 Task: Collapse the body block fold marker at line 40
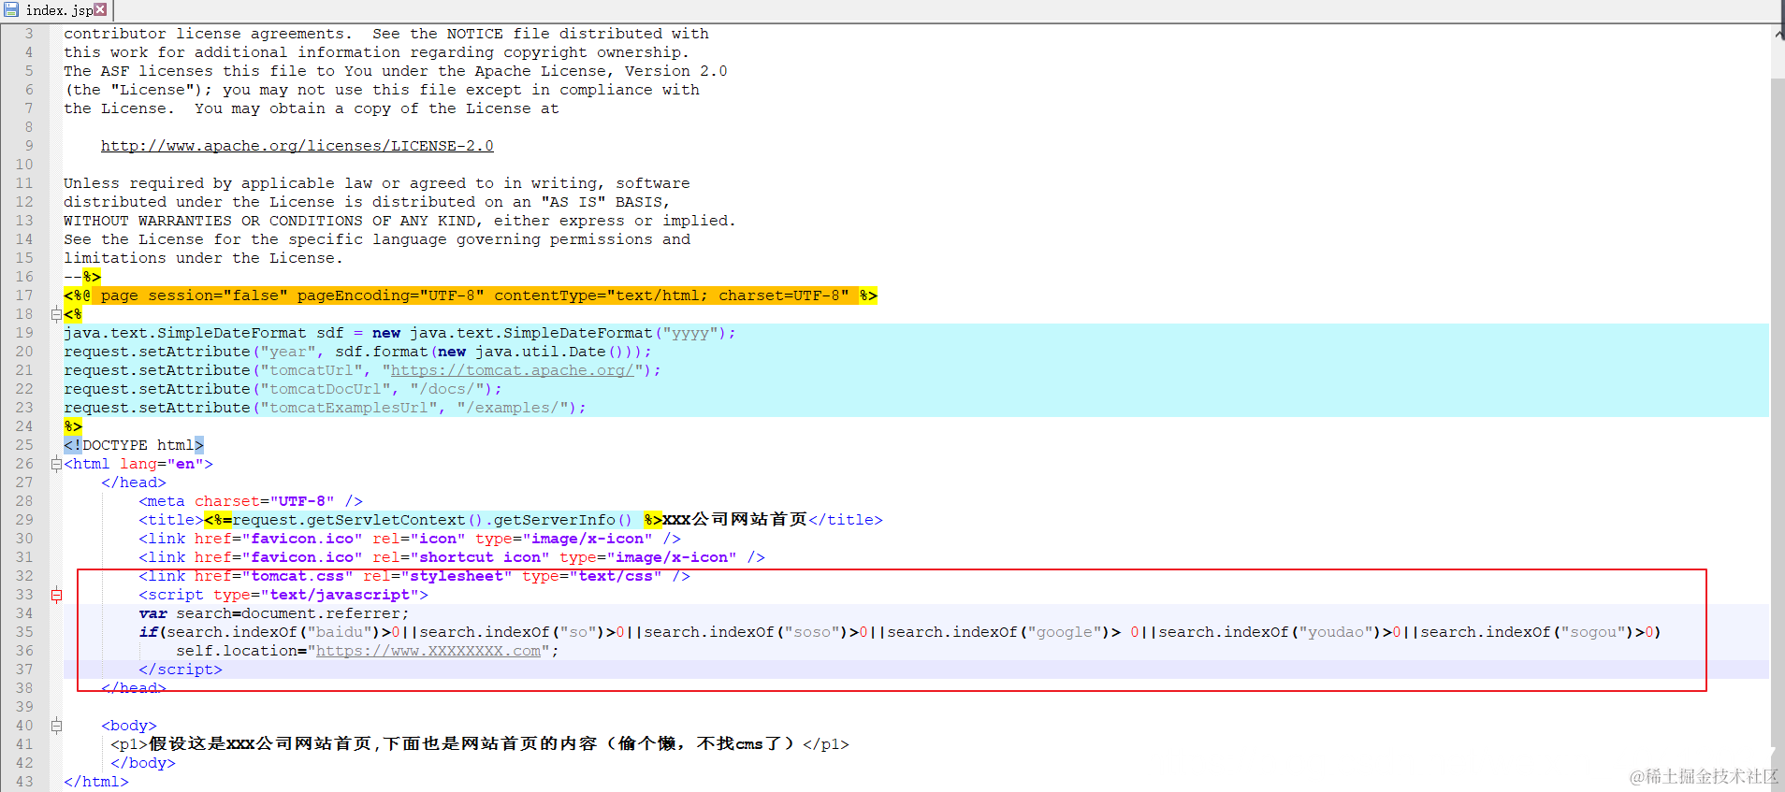point(56,726)
